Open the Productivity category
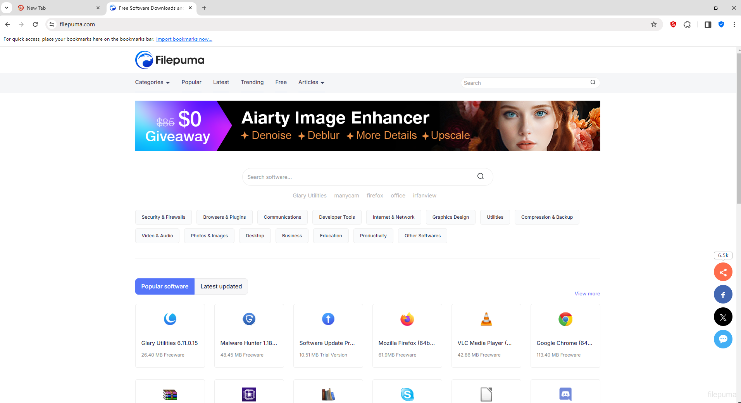Screen dimensions: 741x403 (373, 236)
